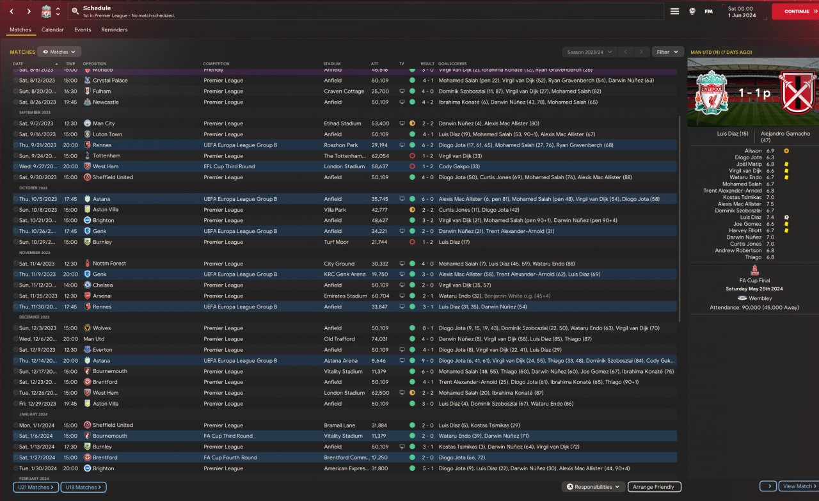Click the globe icon beside the FM logo
819x501 pixels.
[692, 12]
